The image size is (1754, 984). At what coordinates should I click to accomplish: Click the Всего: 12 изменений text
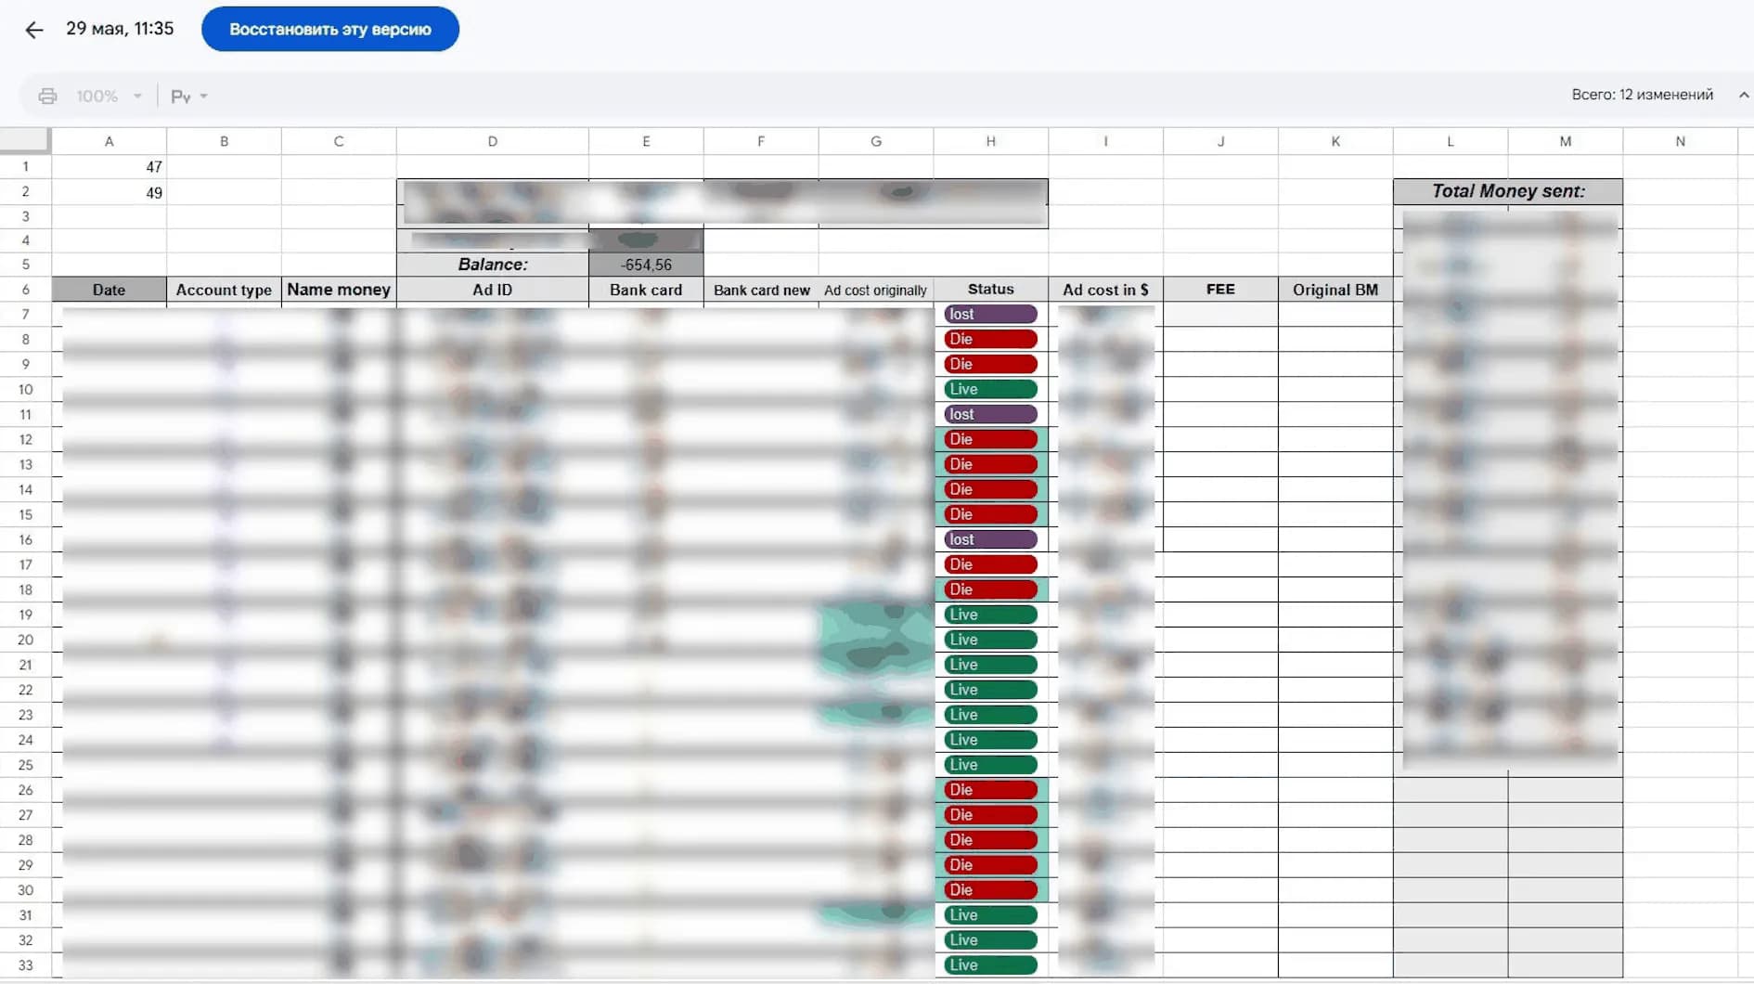1642,95
